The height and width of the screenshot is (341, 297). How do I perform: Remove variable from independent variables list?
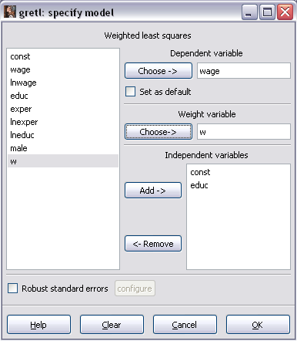pyautogui.click(x=153, y=244)
